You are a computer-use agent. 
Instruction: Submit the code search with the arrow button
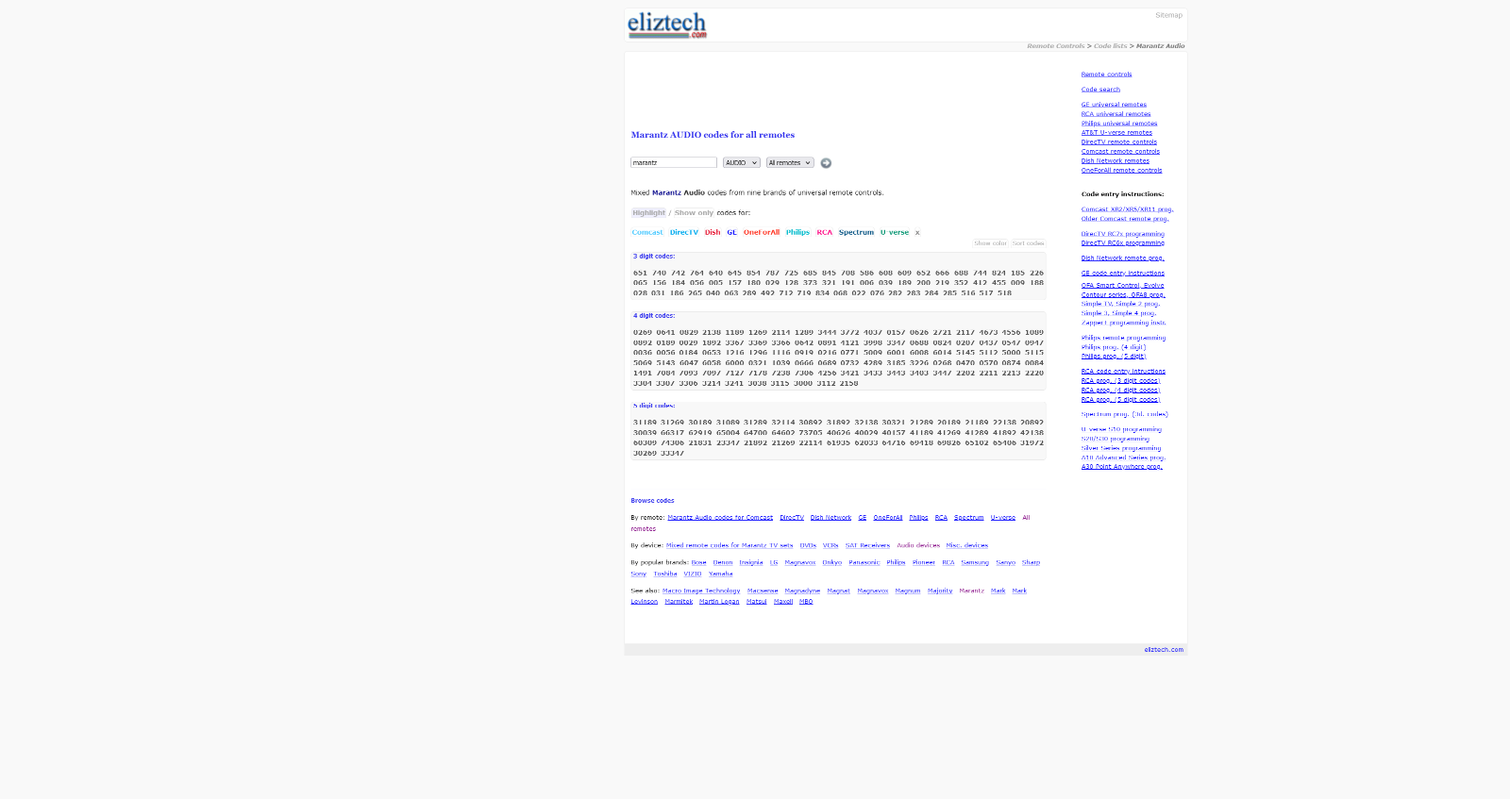click(x=826, y=163)
